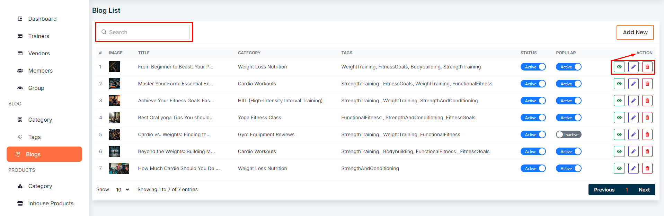Screen dimensions: 664x216
Task: Click the trash delete icon for blog row 6
Action: click(647, 151)
